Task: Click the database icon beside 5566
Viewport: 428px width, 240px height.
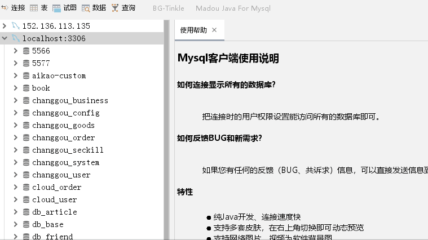Action: coord(26,51)
